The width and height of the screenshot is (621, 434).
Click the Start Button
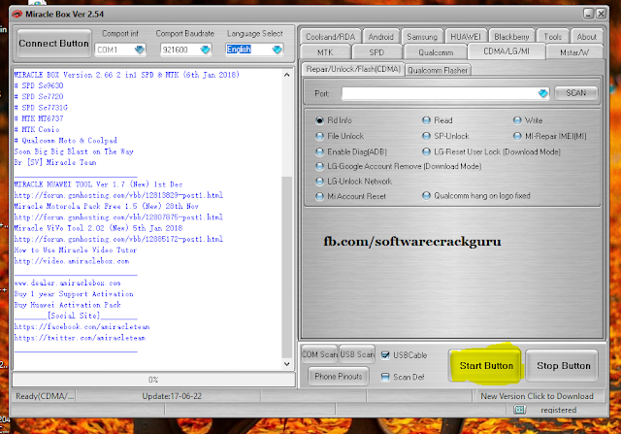(486, 366)
